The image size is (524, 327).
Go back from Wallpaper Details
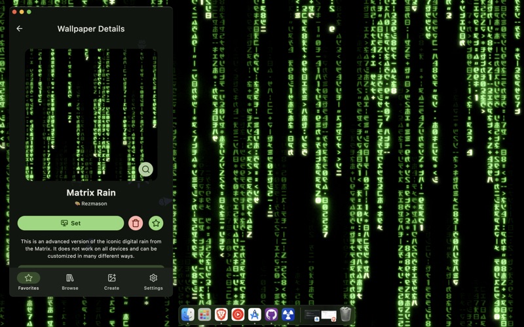[x=20, y=29]
